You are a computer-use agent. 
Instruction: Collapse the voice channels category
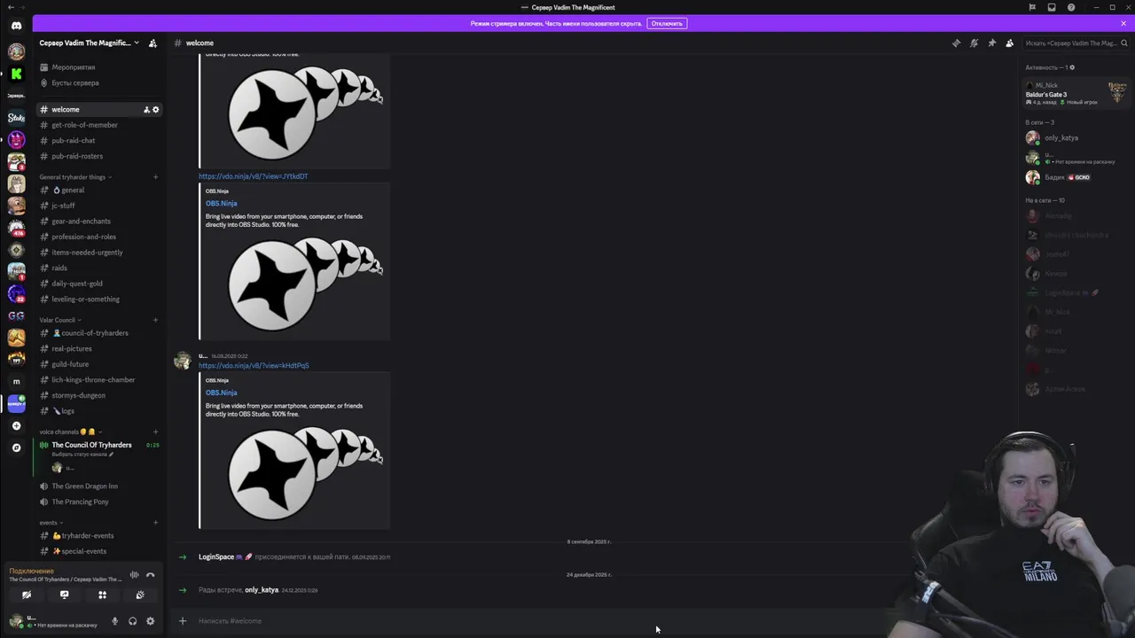[71, 432]
